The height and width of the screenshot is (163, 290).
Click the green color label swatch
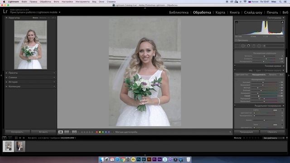click(103, 132)
